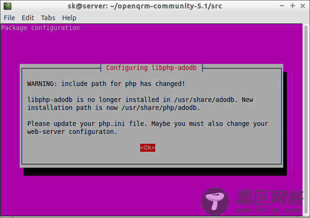Open the Tabs menu
The width and height of the screenshot is (310, 218).
coord(48,18)
